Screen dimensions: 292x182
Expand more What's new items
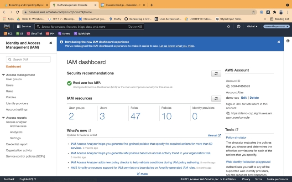pos(142,174)
